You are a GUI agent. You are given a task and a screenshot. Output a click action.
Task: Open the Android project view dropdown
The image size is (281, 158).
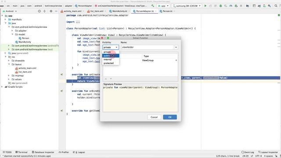pyautogui.click(x=10, y=11)
